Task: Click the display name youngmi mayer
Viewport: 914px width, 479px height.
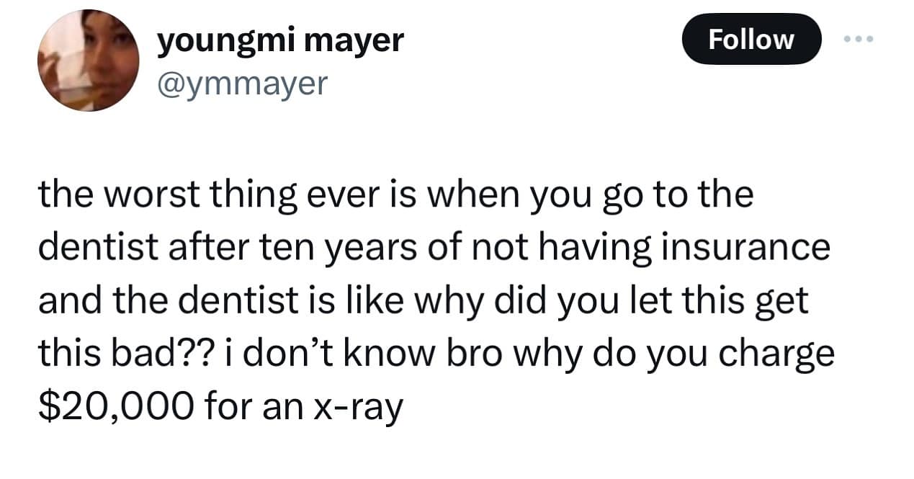Action: [281, 40]
